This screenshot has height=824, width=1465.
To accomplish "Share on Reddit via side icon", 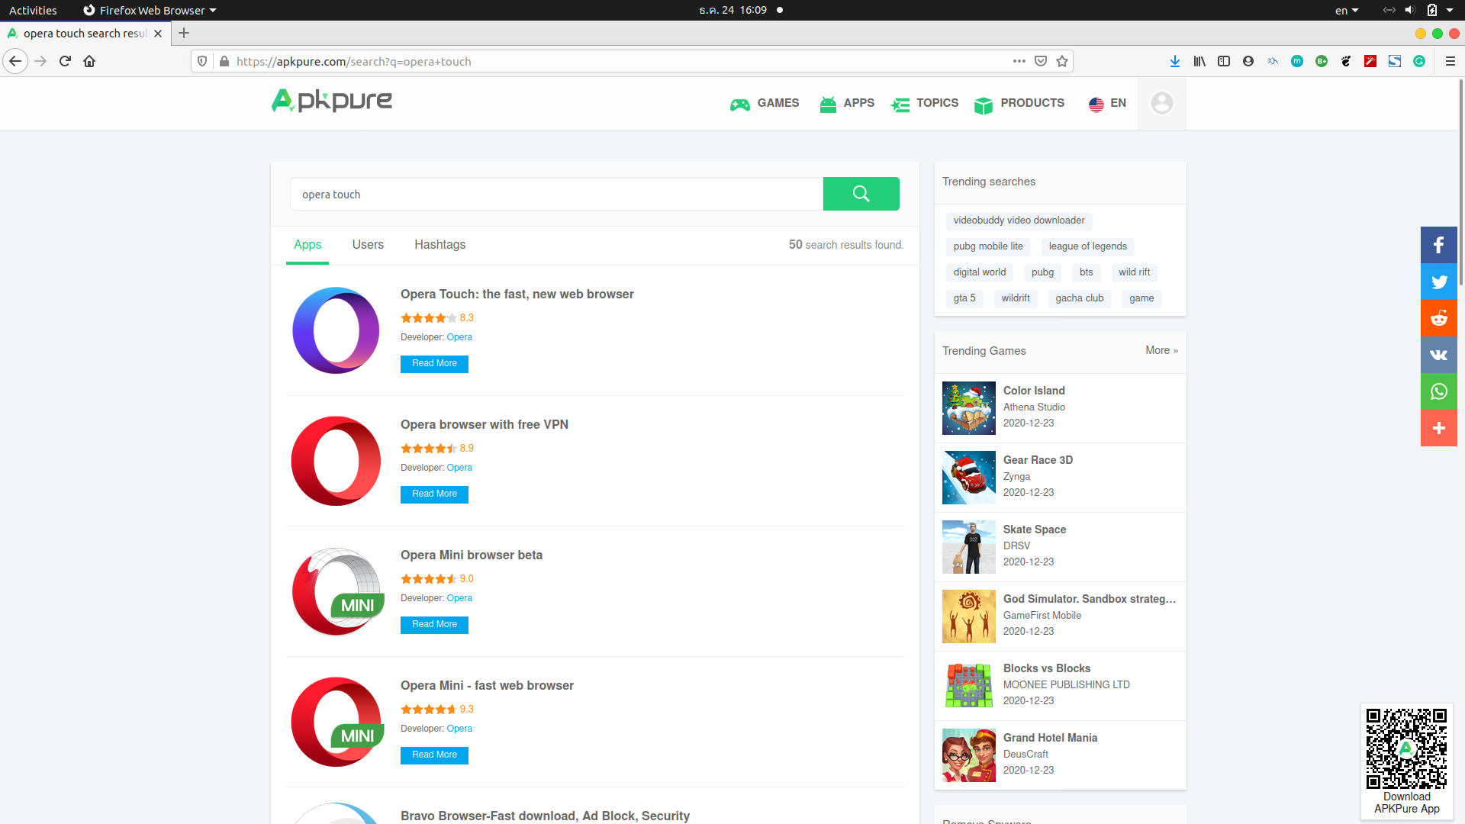I will [1438, 318].
